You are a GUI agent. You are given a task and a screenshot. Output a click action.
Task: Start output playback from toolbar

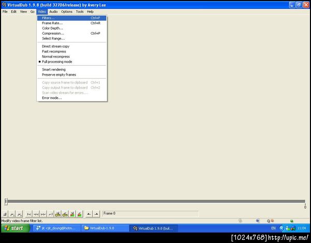pyautogui.click(x=20, y=214)
